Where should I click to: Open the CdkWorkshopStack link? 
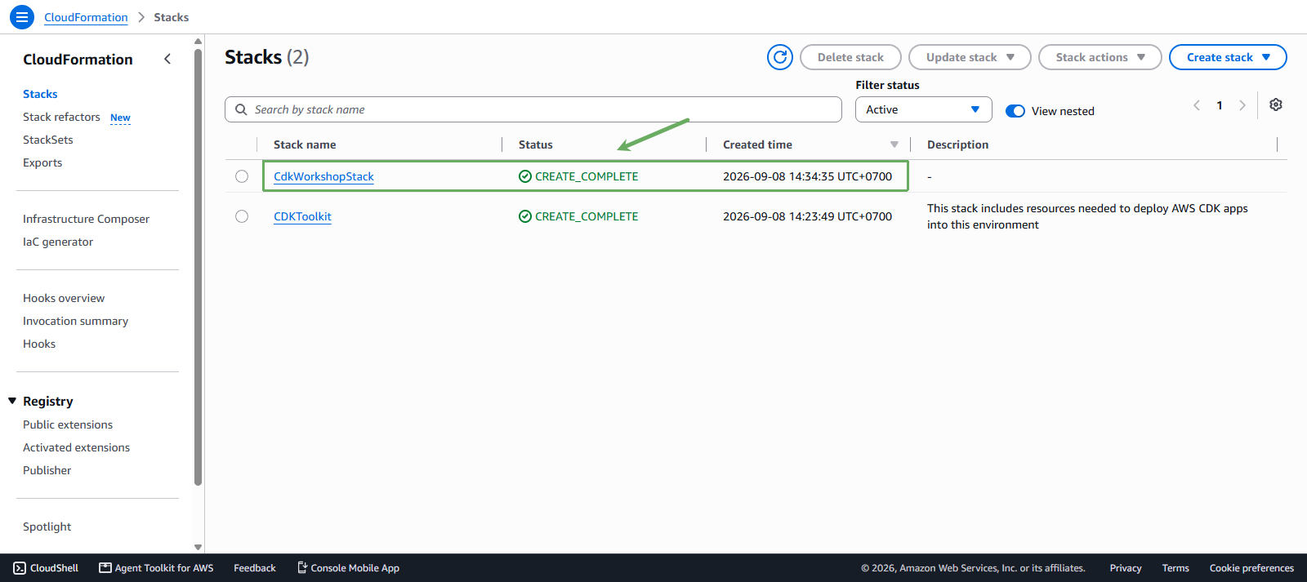(323, 176)
